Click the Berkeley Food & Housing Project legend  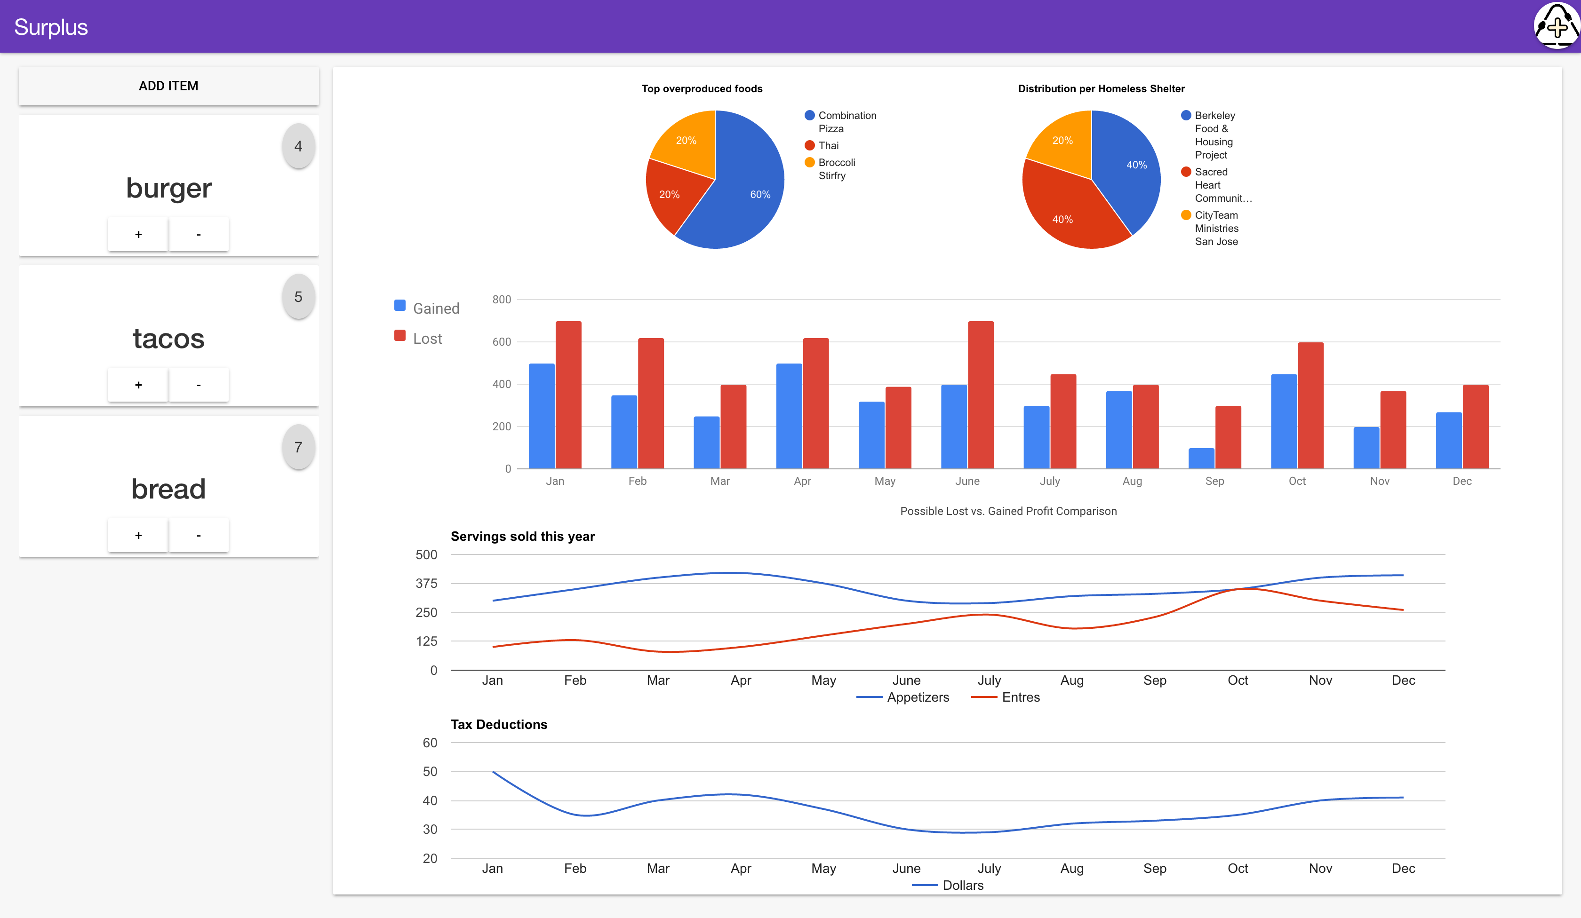click(x=1208, y=135)
